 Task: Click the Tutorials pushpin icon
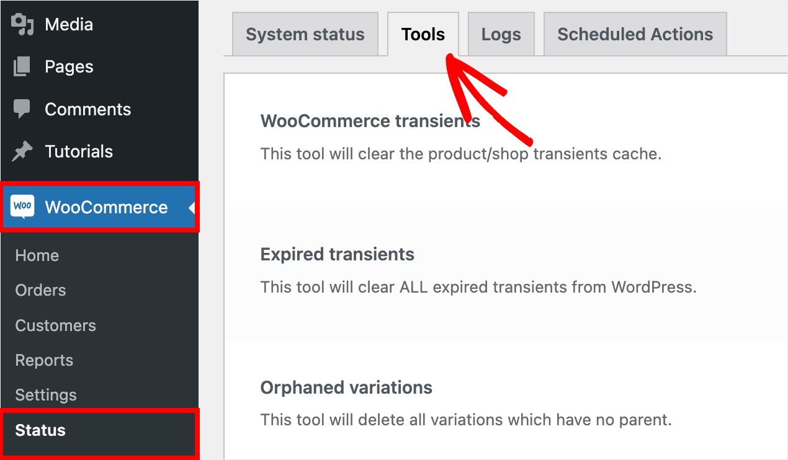(20, 151)
